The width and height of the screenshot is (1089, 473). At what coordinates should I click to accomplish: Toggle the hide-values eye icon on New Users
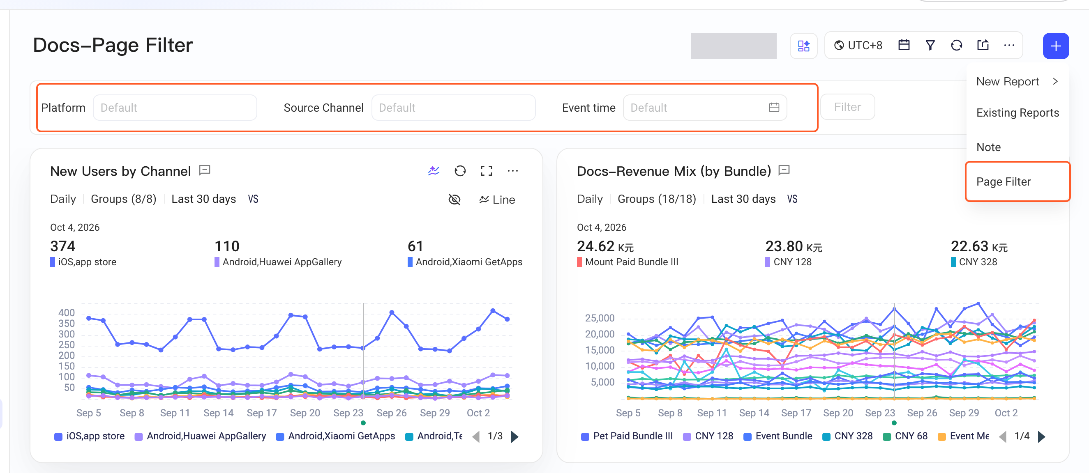coord(454,199)
